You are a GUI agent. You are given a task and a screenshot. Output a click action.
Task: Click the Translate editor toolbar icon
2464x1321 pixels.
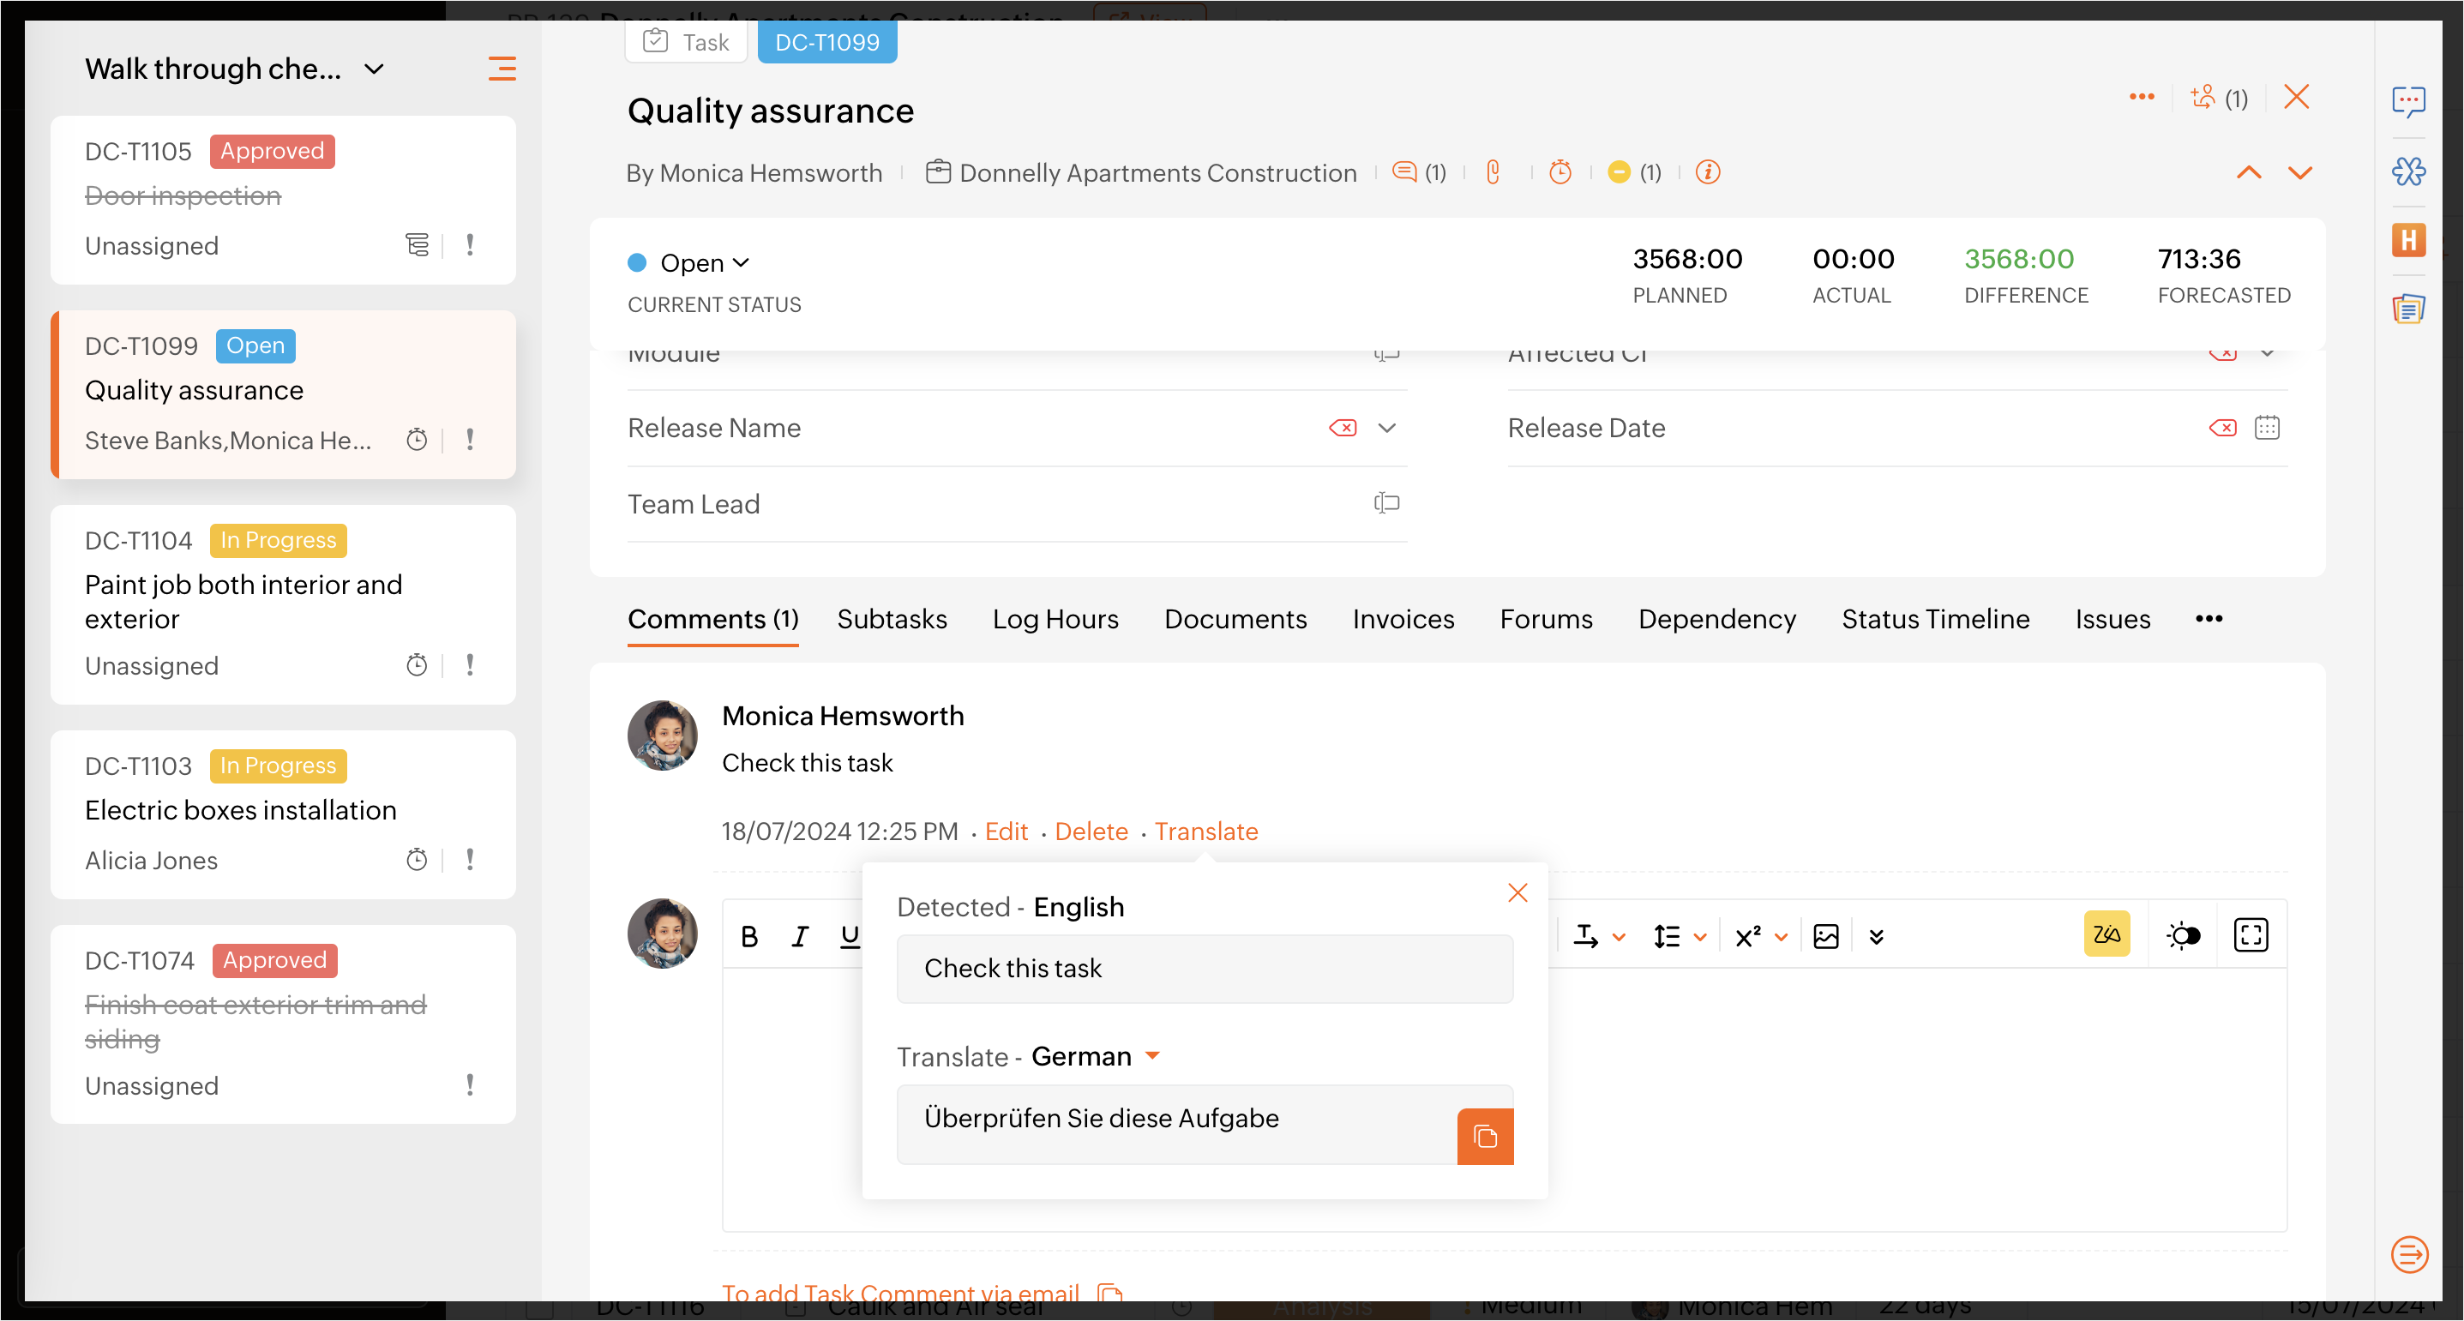pyautogui.click(x=2106, y=934)
